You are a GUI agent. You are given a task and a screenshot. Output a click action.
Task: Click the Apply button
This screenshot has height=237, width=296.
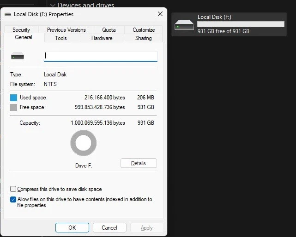[147, 228]
